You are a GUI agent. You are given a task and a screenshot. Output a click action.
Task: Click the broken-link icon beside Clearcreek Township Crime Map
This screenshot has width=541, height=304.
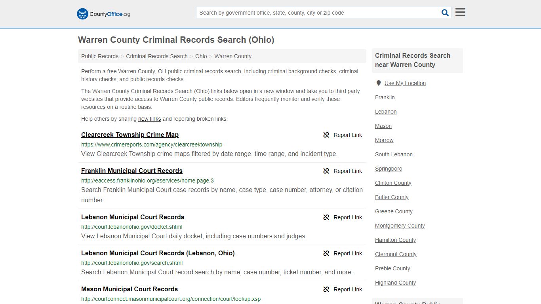(x=326, y=135)
